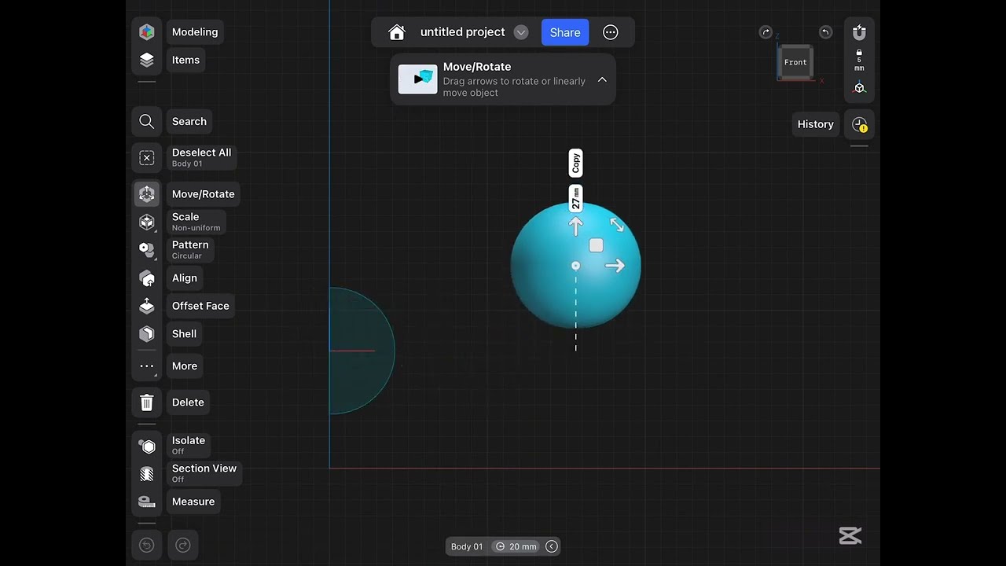Viewport: 1006px width, 566px height.
Task: Click the diagonal rotate arrow on sphere
Action: coord(617,226)
